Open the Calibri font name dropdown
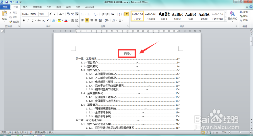The width and height of the screenshot is (253, 136). point(37,14)
